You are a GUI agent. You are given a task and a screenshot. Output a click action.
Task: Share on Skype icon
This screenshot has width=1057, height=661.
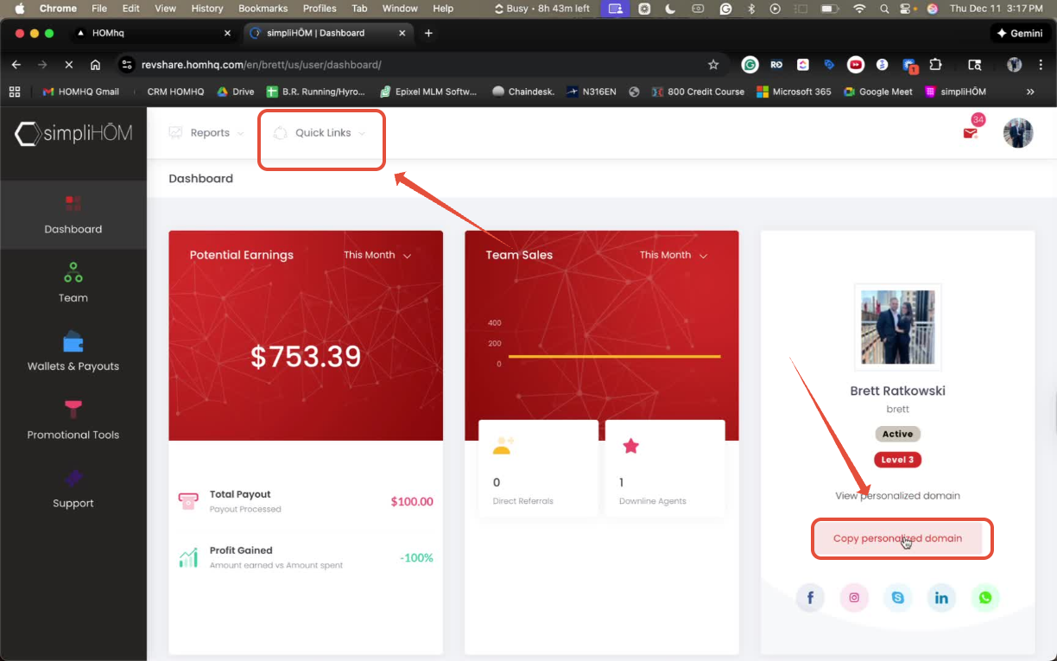click(x=898, y=598)
